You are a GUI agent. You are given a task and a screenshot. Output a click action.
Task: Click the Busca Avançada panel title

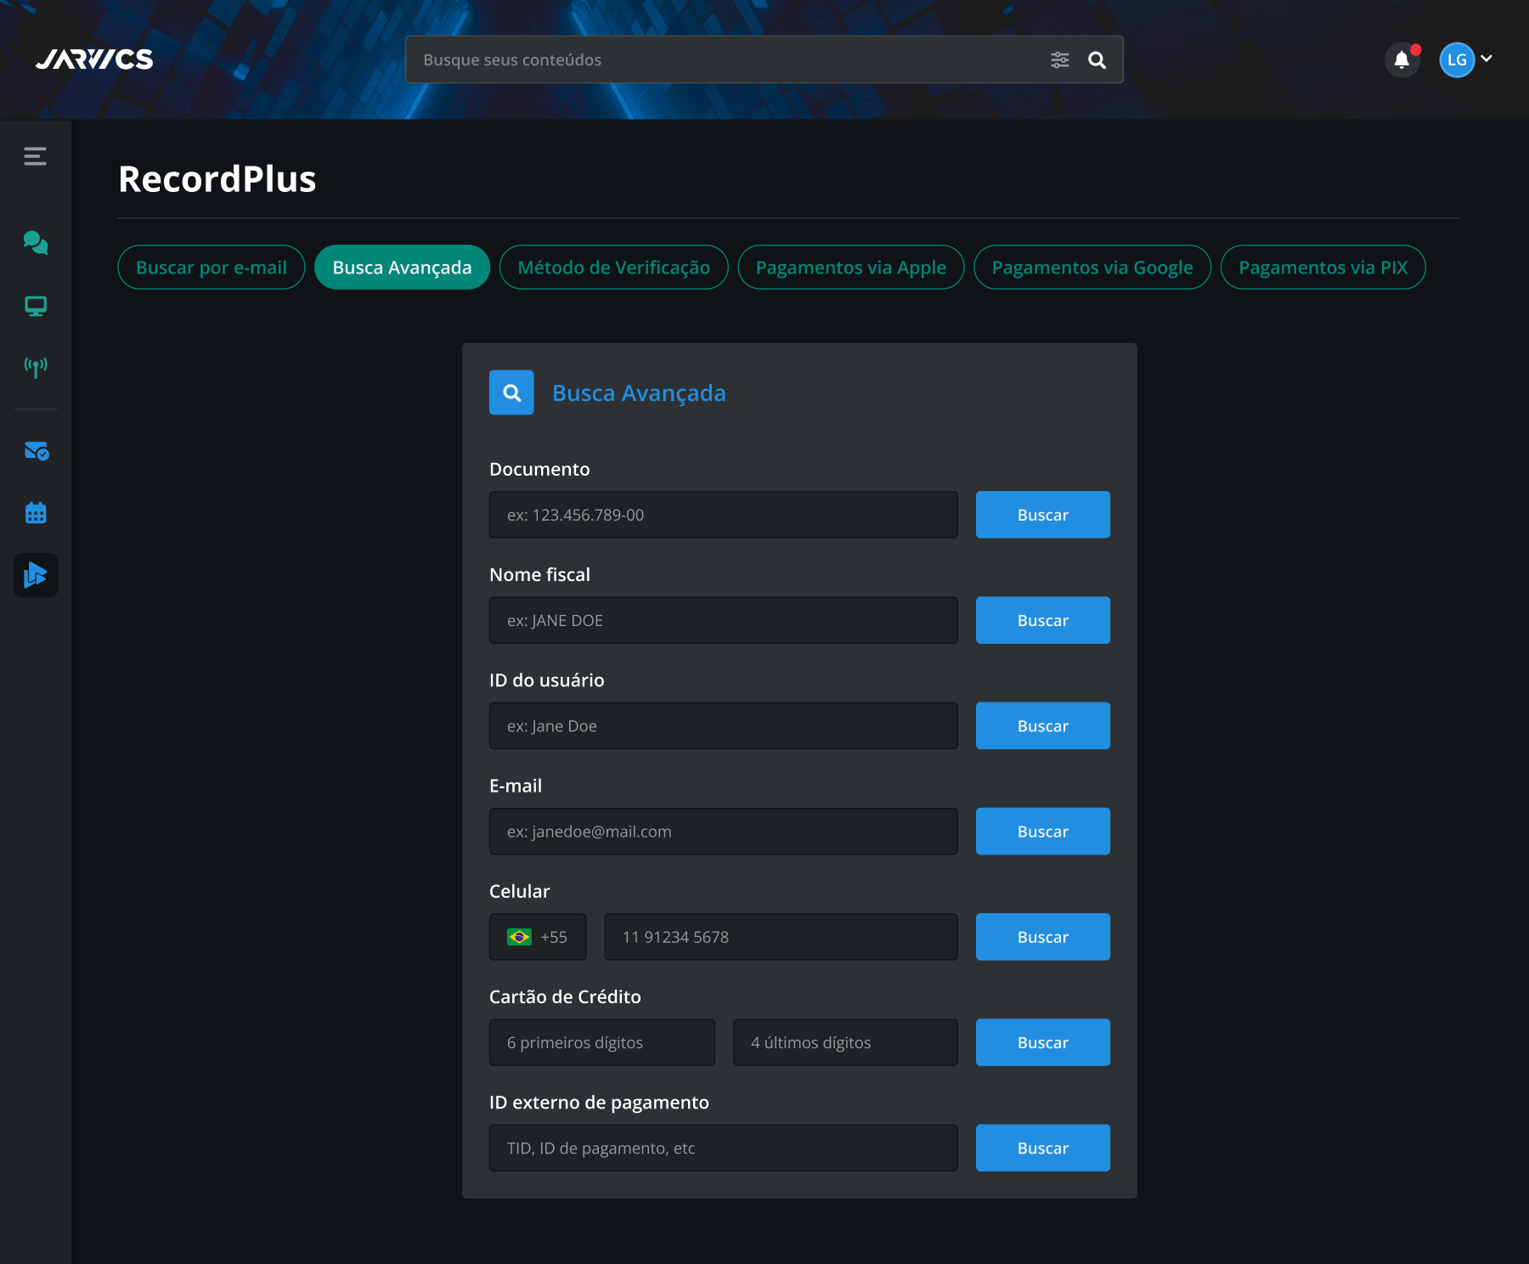[639, 393]
